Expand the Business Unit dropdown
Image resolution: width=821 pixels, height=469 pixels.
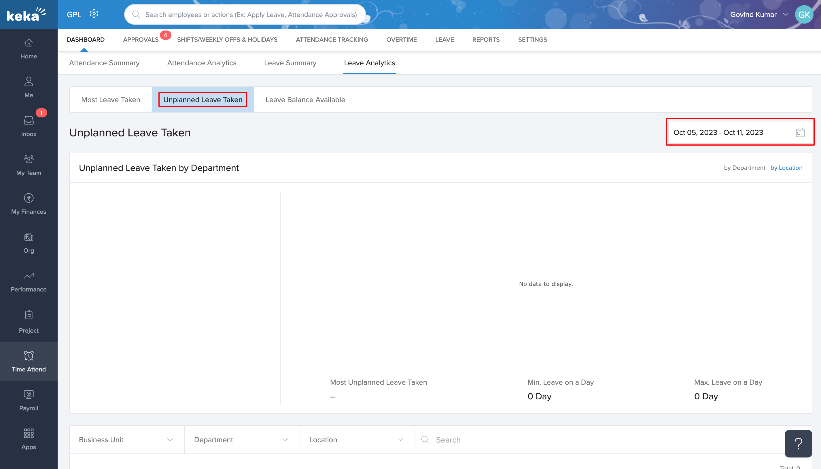point(127,440)
